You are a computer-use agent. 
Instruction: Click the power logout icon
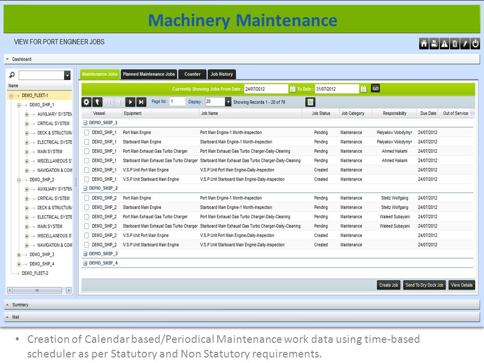(x=475, y=44)
